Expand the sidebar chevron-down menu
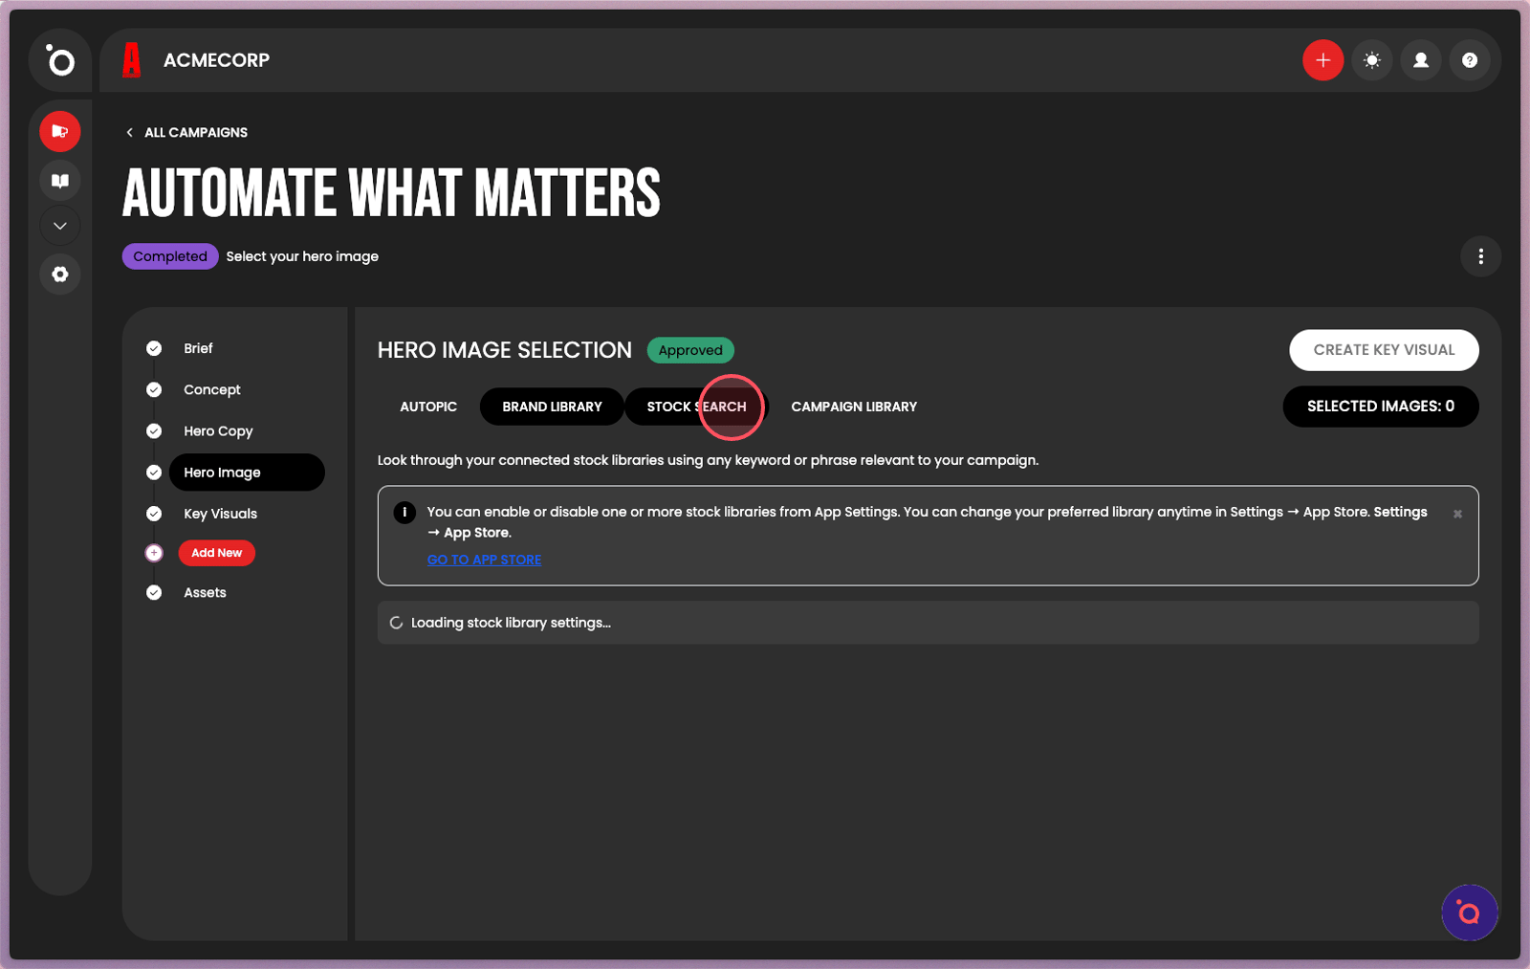The height and width of the screenshot is (969, 1530). pos(60,226)
